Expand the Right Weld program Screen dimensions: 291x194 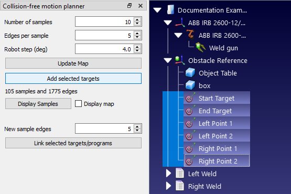coord(168,186)
